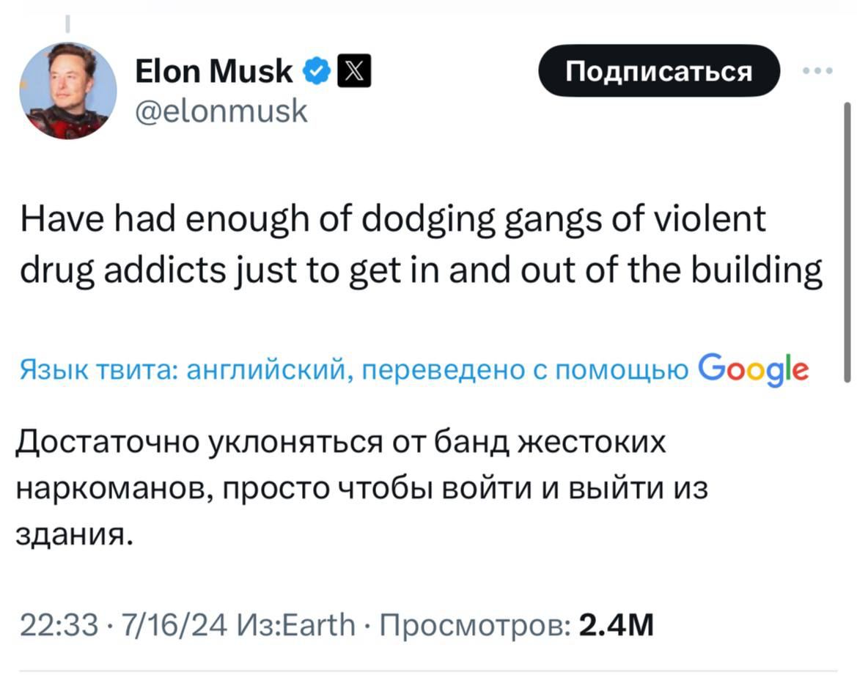Click the X affiliation badge beside the name
Screen dimensions: 857x675
click(353, 72)
